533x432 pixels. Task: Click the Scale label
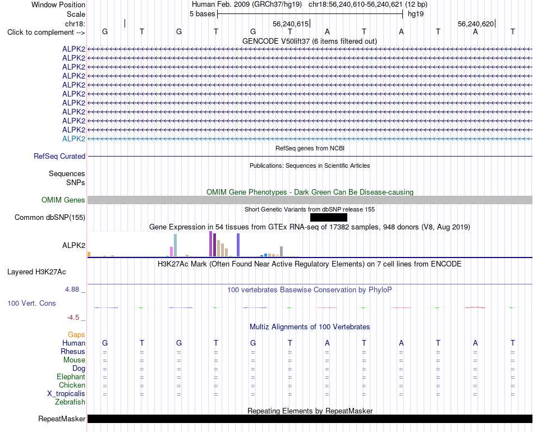[x=76, y=14]
